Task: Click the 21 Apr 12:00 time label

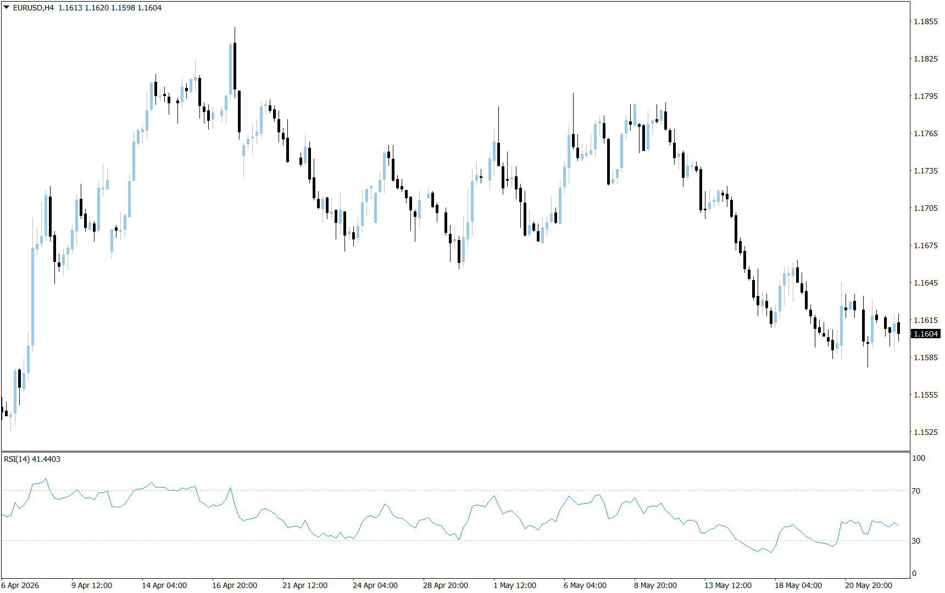Action: coord(305,585)
